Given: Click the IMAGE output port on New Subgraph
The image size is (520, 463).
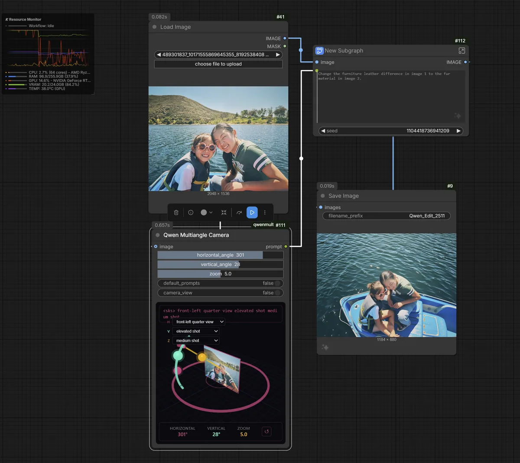Looking at the screenshot, I should pyautogui.click(x=465, y=62).
